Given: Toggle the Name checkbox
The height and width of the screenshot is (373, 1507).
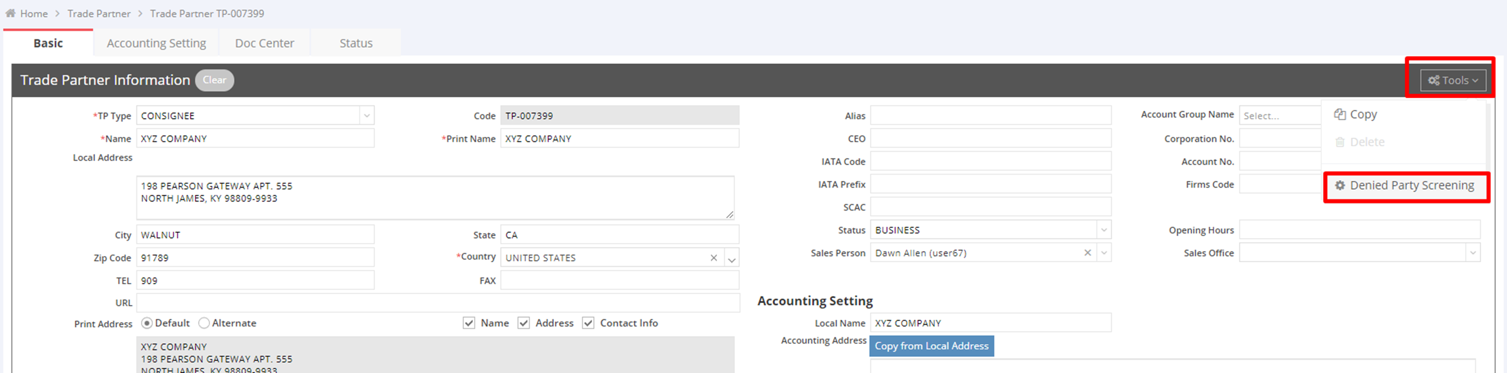Looking at the screenshot, I should pos(469,323).
